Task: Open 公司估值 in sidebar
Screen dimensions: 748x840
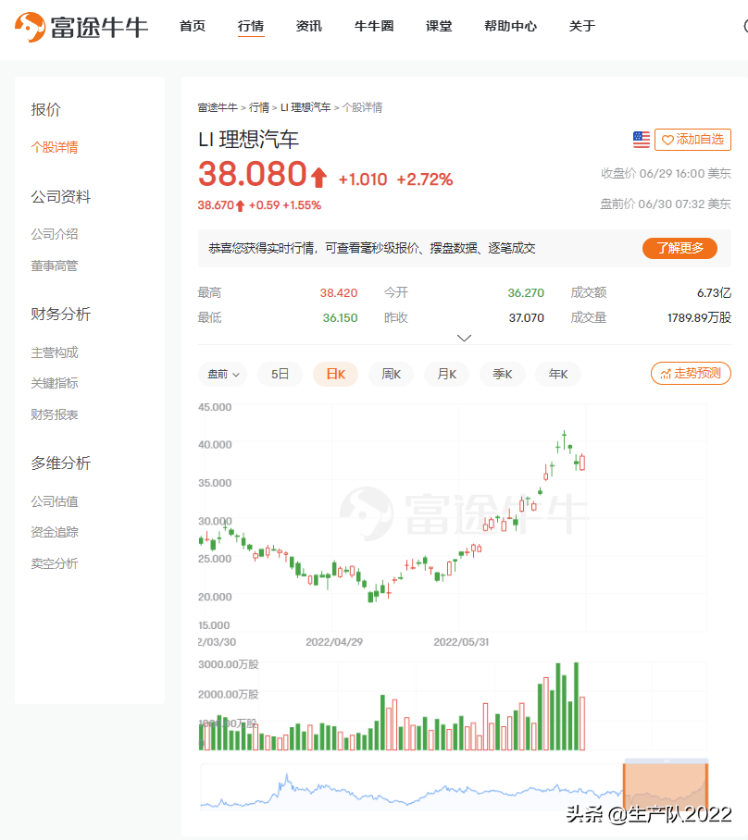Action: (x=55, y=501)
